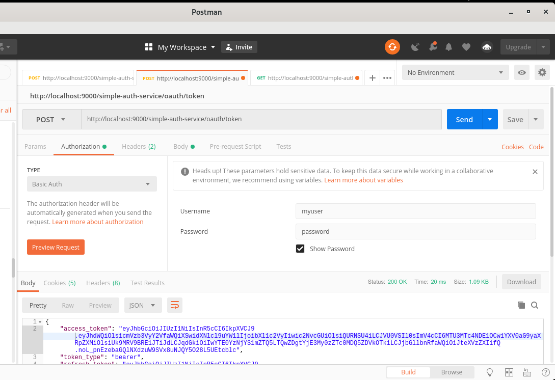Viewport: 555px width, 380px height.
Task: Click the workspace grid icon
Action: (x=149, y=47)
